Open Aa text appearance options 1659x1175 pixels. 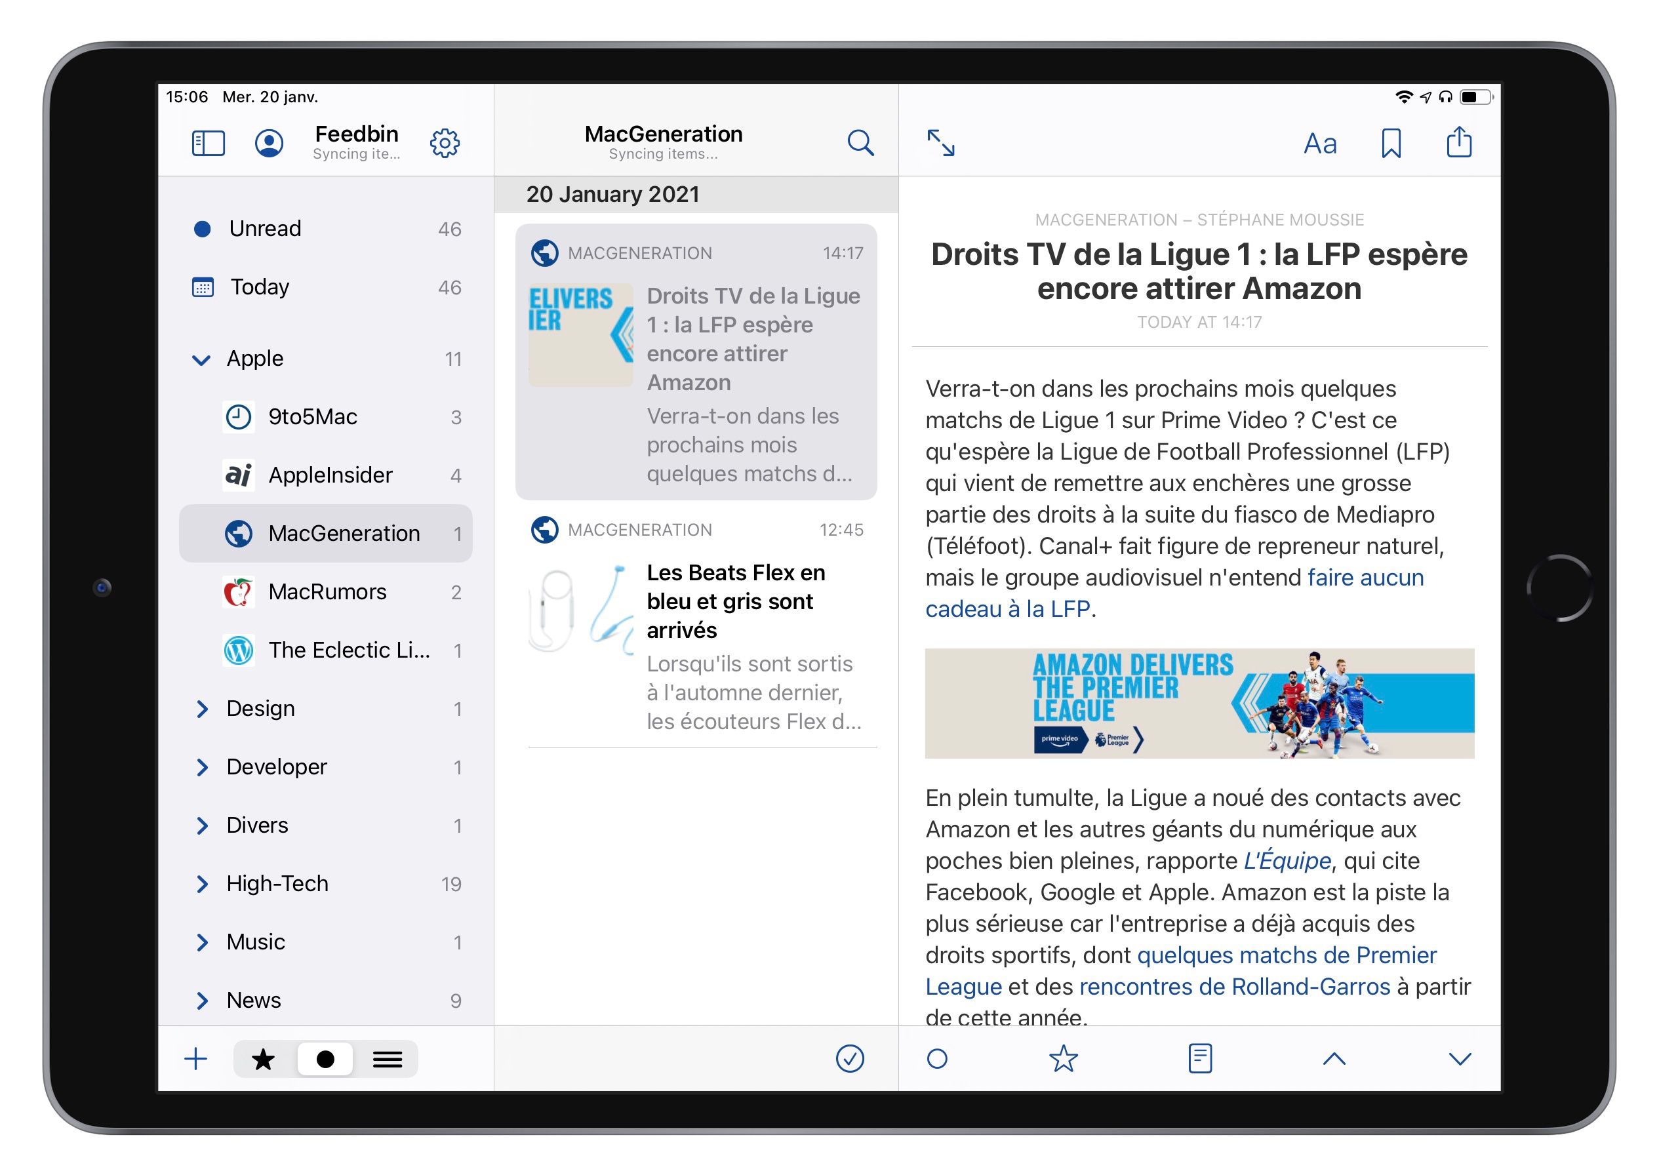1320,143
